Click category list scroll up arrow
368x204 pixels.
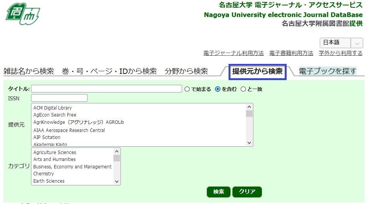point(117,151)
